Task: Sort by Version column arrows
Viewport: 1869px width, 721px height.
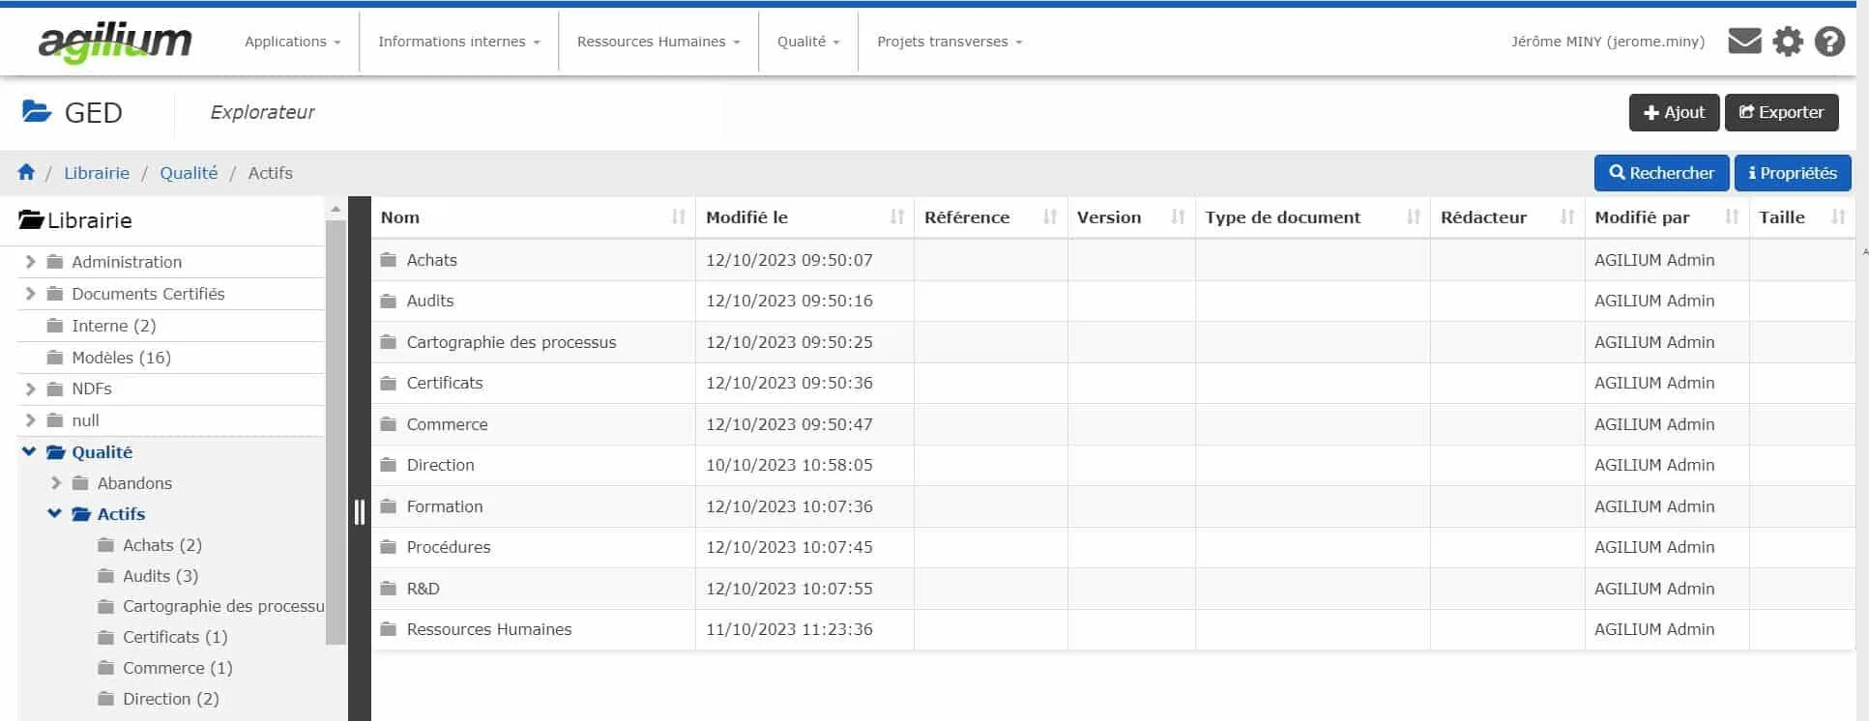Action: pos(1178,217)
